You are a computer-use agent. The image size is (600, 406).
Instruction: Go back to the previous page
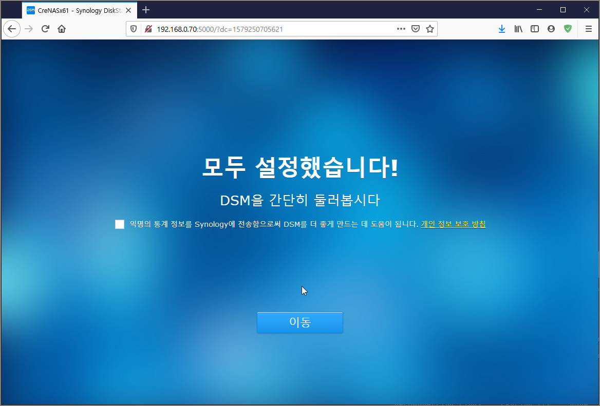pyautogui.click(x=12, y=29)
